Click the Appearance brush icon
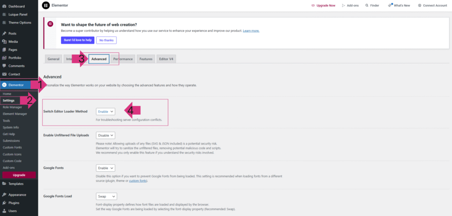 pos(4,195)
